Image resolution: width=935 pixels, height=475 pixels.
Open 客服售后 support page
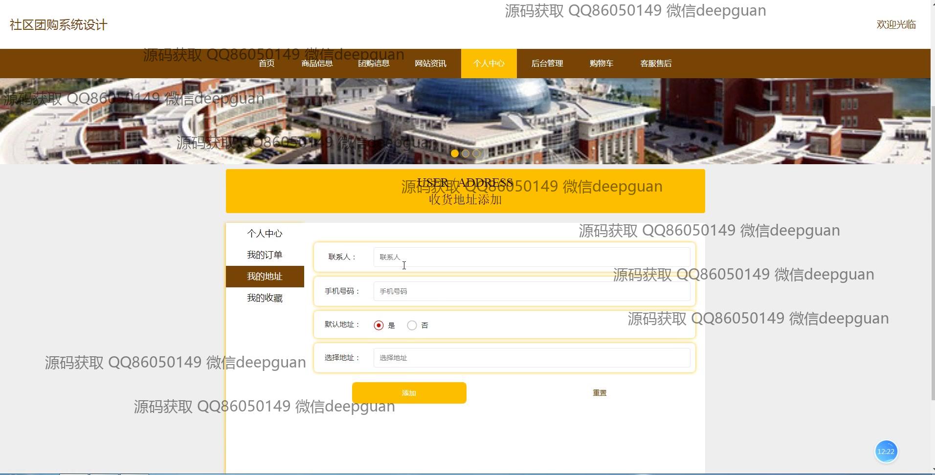click(x=656, y=64)
